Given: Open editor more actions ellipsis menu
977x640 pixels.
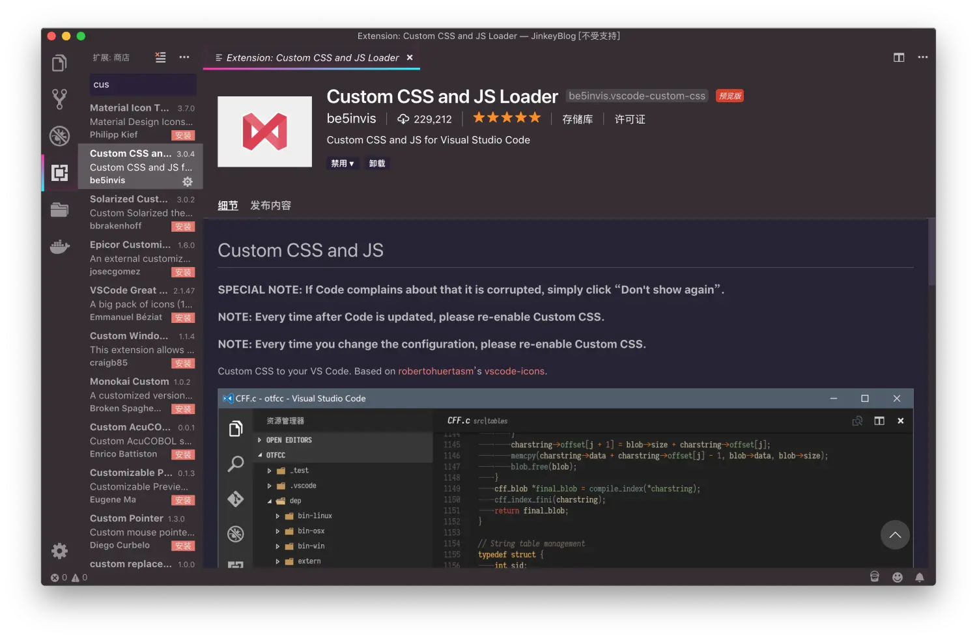Looking at the screenshot, I should [x=922, y=57].
